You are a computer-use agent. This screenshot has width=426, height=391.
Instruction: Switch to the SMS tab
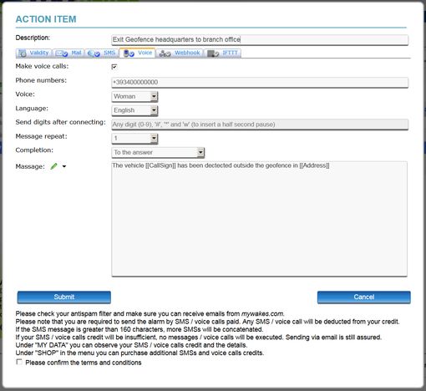[x=102, y=53]
